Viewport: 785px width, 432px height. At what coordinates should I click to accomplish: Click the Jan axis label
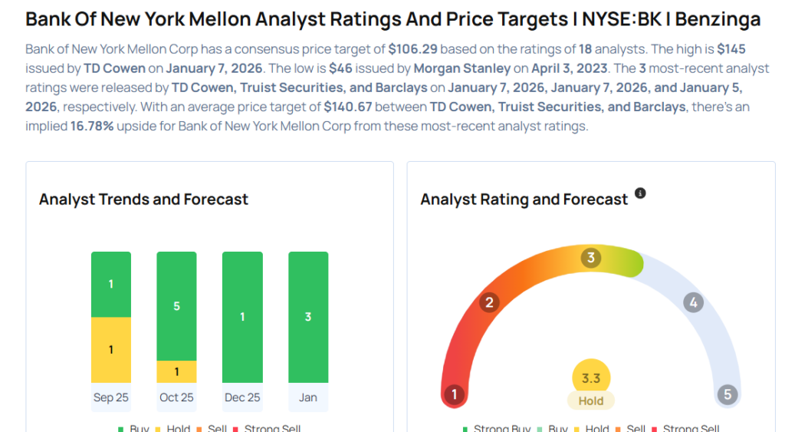point(308,397)
